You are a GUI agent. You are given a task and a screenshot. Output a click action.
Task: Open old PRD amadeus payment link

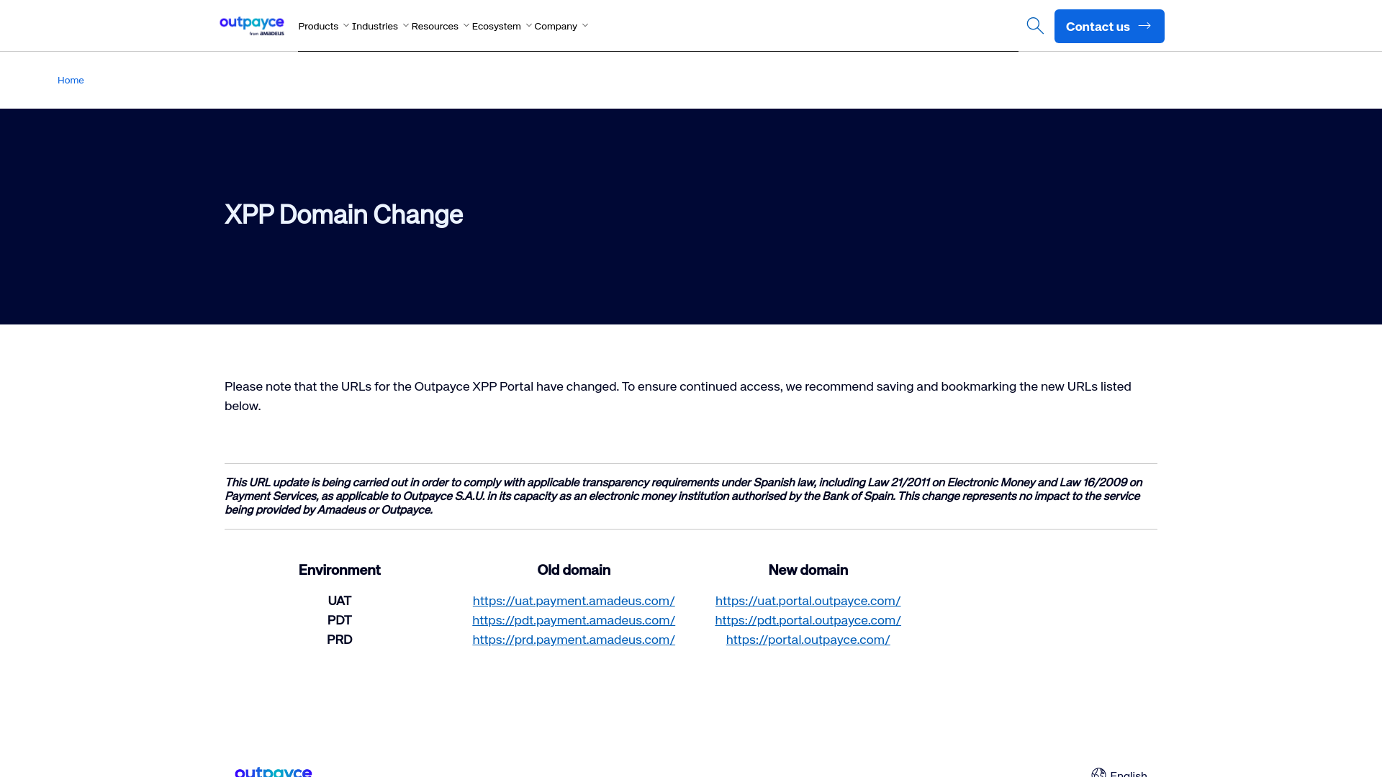click(x=574, y=640)
